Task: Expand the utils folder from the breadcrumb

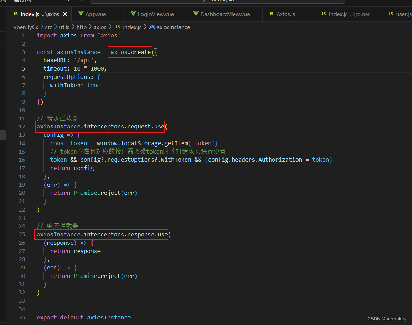Action: [64, 27]
